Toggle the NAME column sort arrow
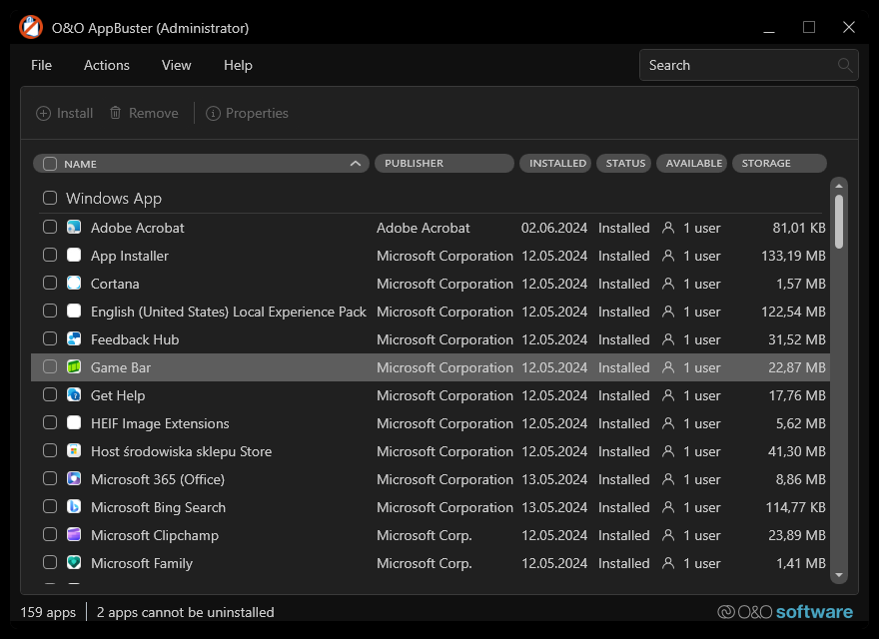Image resolution: width=879 pixels, height=639 pixels. click(x=355, y=164)
